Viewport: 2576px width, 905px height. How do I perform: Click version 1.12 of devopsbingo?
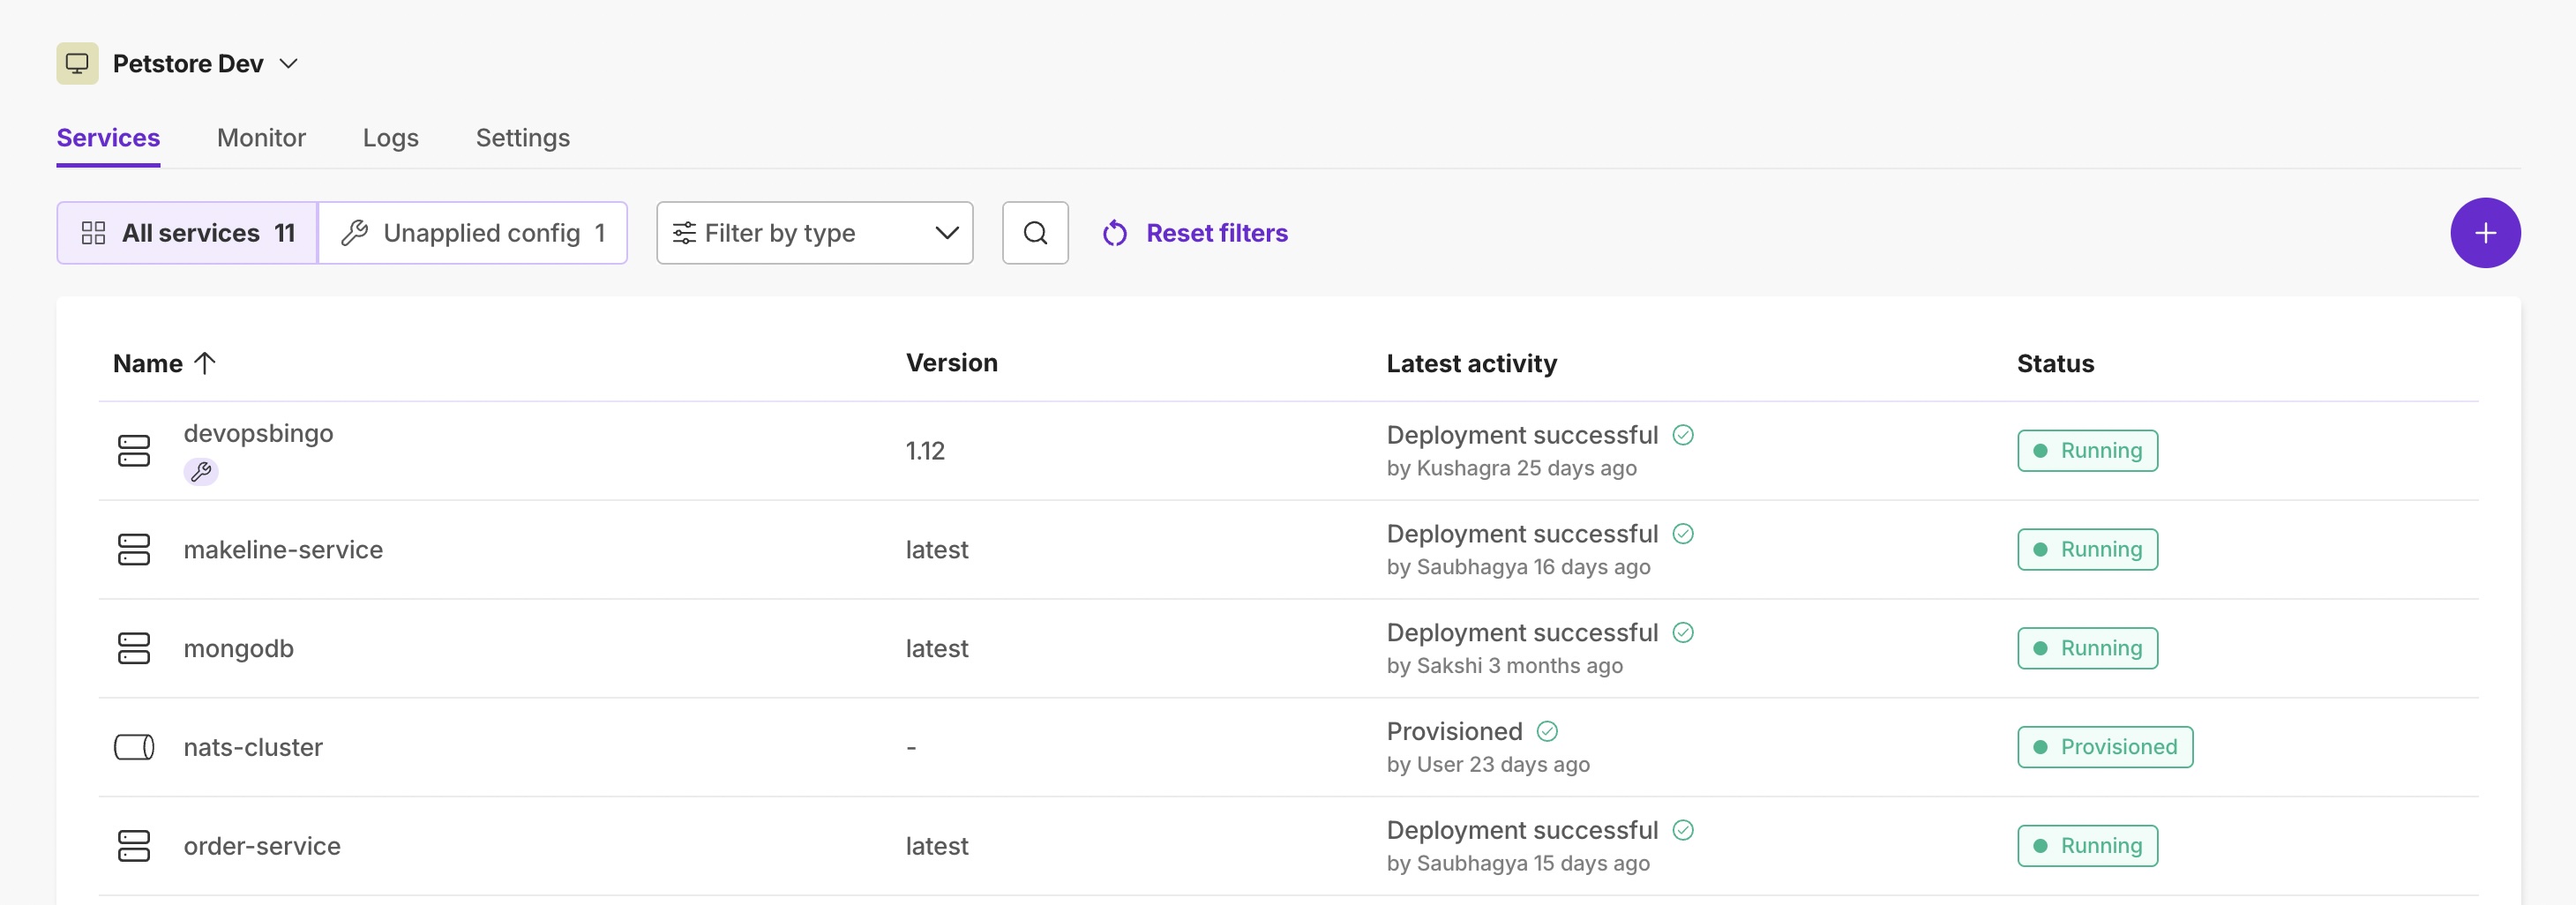coord(925,451)
